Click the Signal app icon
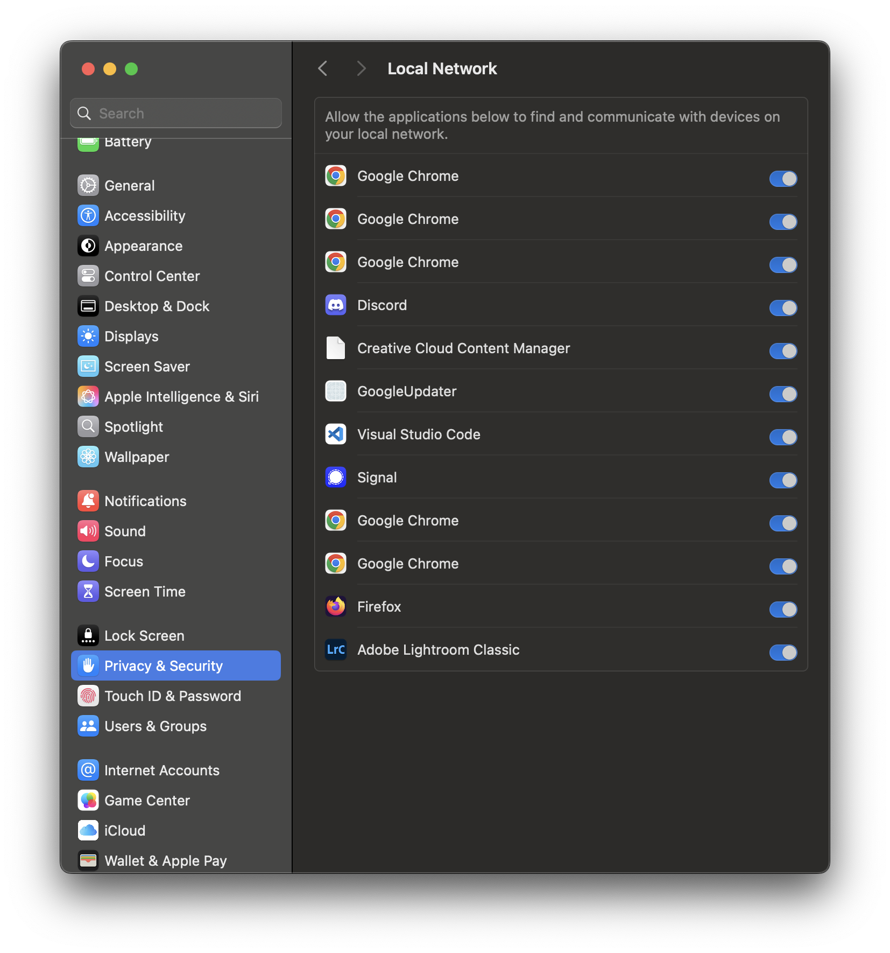 coord(336,478)
